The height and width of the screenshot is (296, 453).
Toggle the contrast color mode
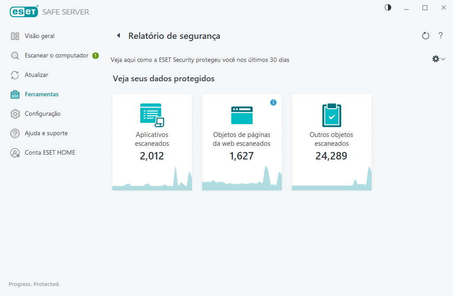coord(388,8)
